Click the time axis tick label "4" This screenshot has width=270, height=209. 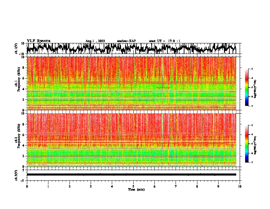tap(112, 186)
